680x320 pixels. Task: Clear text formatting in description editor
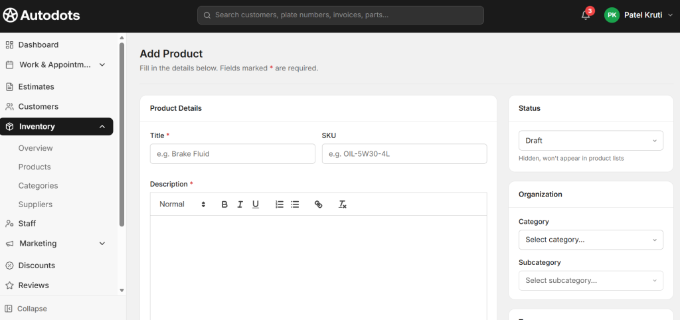pos(343,204)
